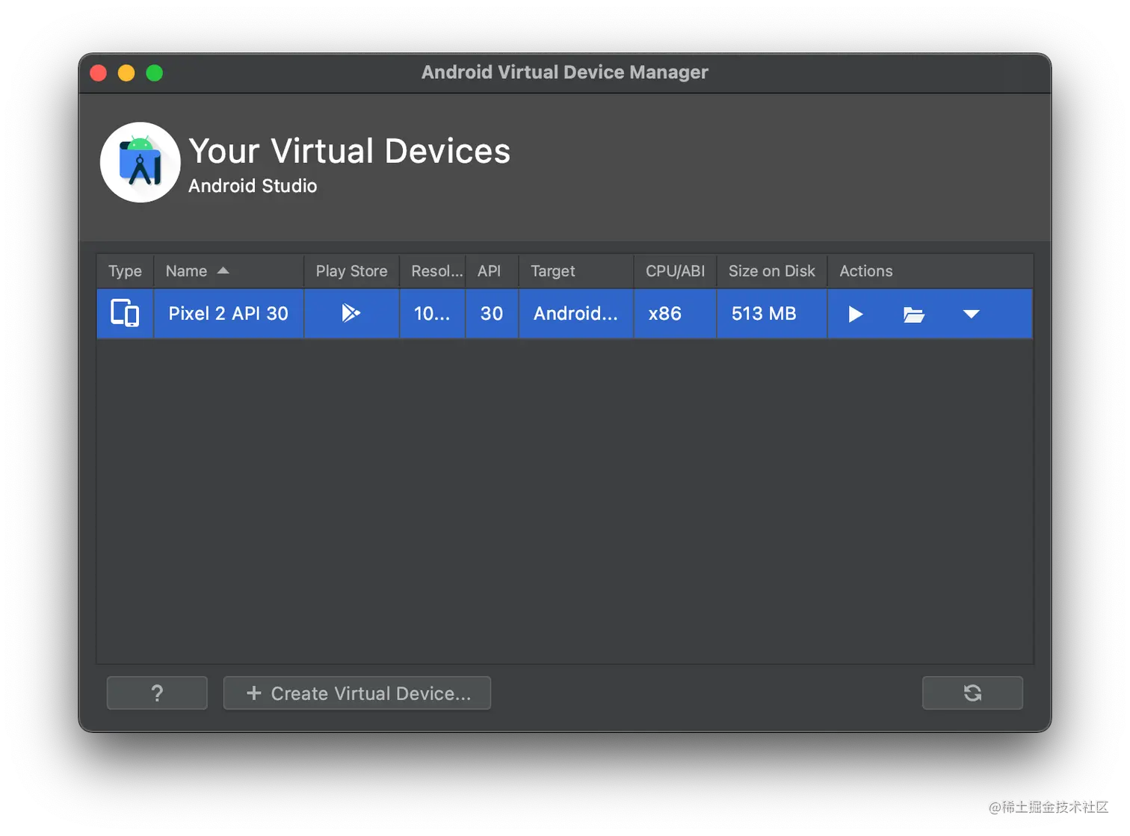
Task: Sort by the Type column header
Action: tap(125, 270)
